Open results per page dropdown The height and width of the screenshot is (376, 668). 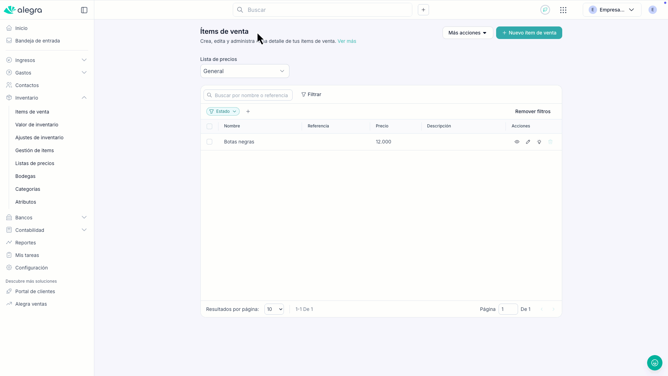pyautogui.click(x=274, y=309)
